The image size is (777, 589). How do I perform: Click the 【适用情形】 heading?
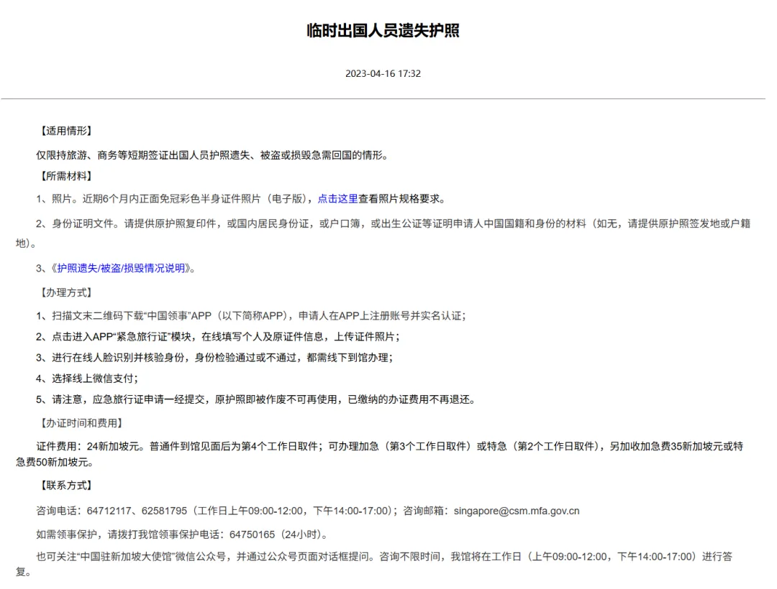[66, 131]
